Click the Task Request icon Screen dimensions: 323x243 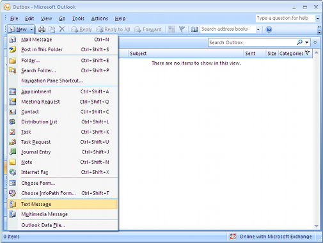point(13,142)
